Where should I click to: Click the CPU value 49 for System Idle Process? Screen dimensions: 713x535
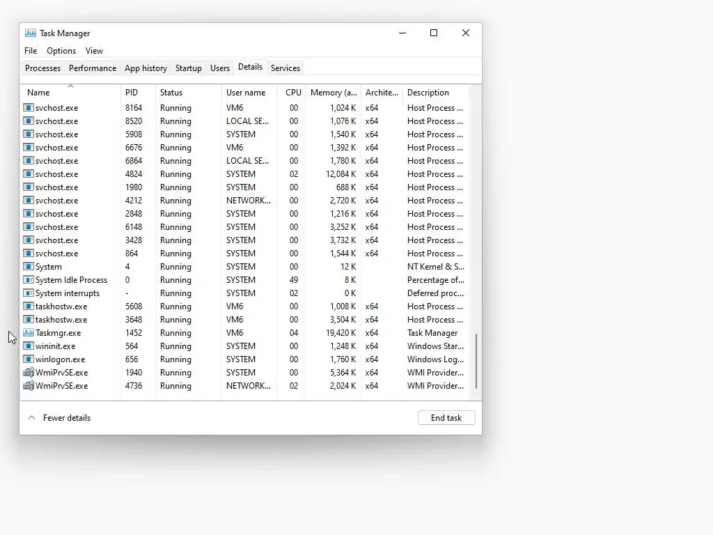click(x=294, y=280)
